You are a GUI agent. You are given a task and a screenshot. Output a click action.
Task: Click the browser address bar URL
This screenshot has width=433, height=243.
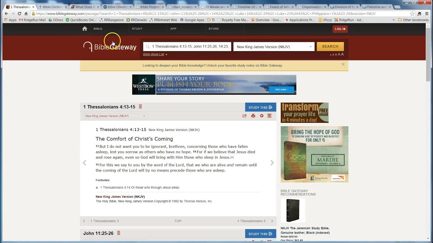point(205,13)
